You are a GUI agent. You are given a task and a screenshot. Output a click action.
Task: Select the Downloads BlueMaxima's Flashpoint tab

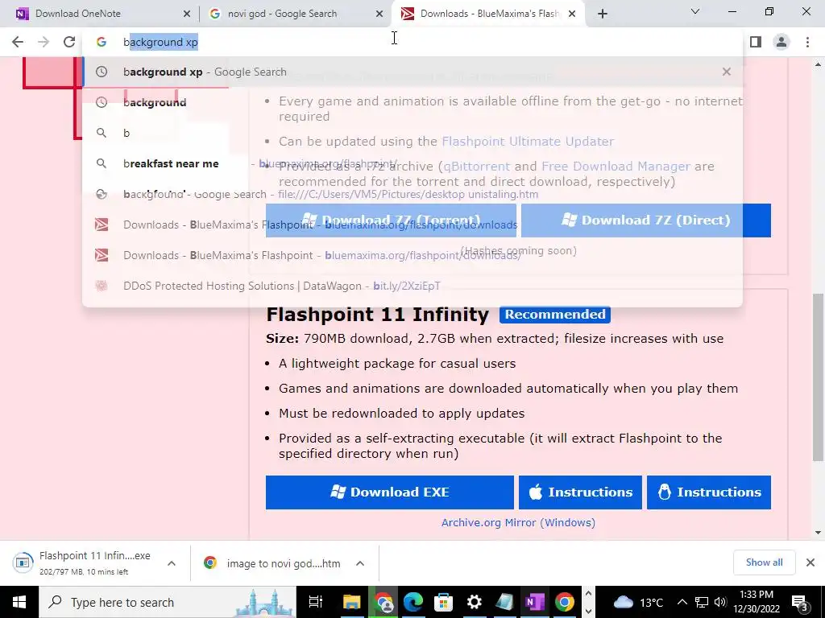[489, 14]
